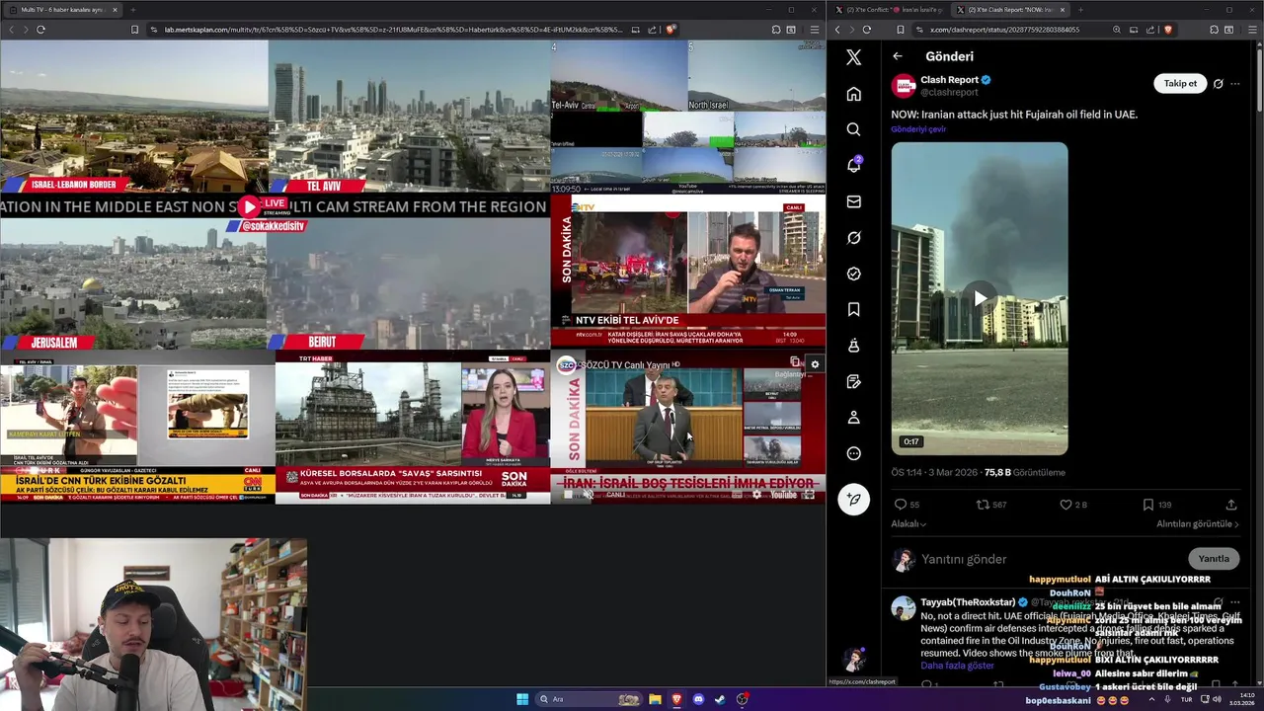Click the post timestamp ÖS 1:14 · 3 Mar 2026
This screenshot has height=711, width=1264.
click(933, 473)
